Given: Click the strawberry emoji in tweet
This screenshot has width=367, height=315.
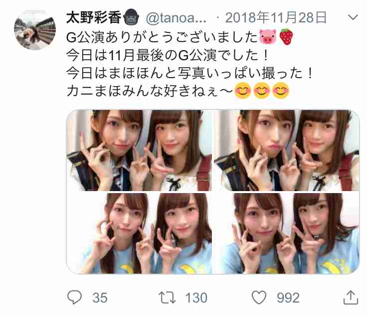Looking at the screenshot, I should click(x=287, y=37).
